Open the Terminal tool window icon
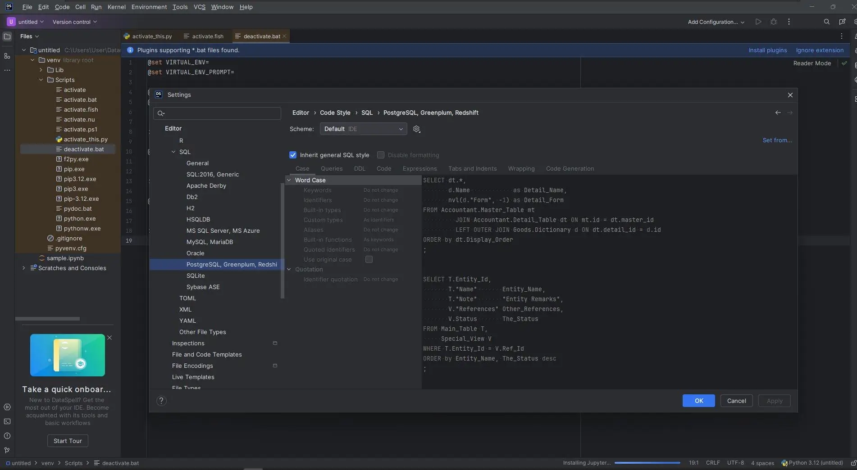857x470 pixels. 7,421
